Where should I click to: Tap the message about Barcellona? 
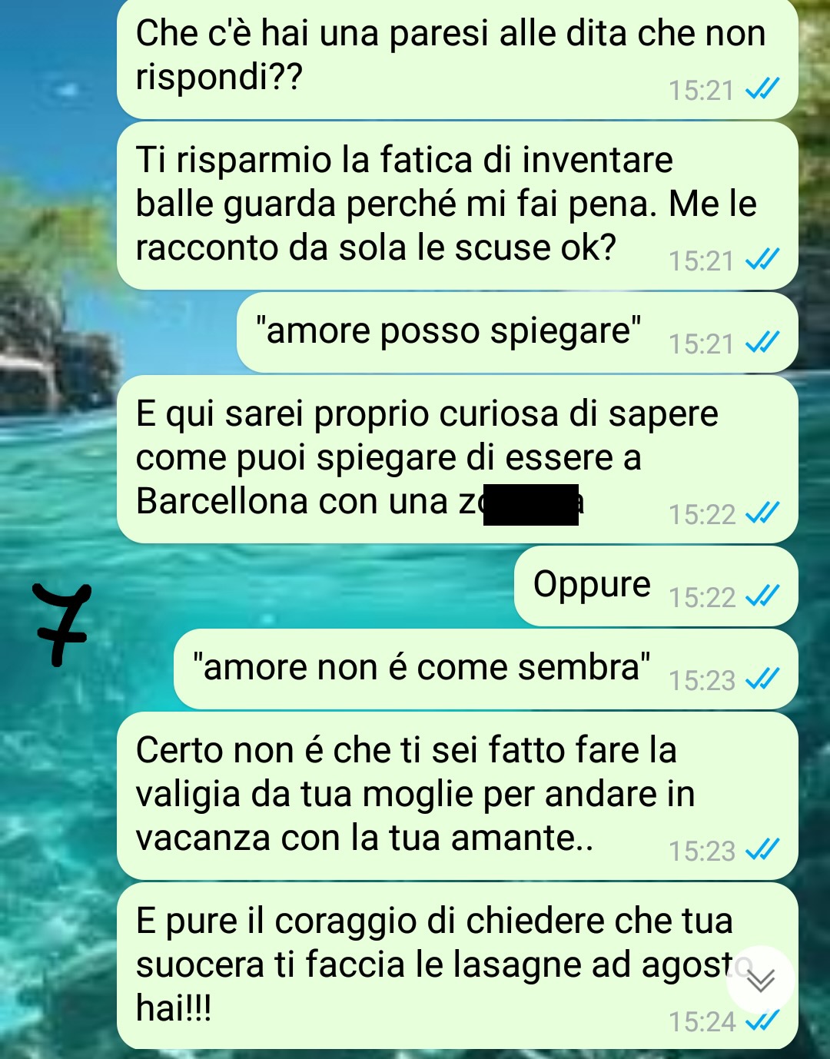[457, 460]
